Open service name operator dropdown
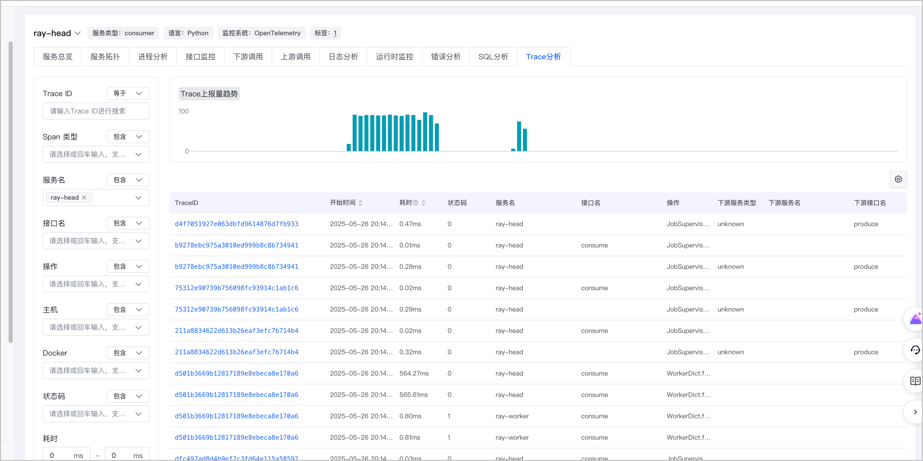 point(128,180)
